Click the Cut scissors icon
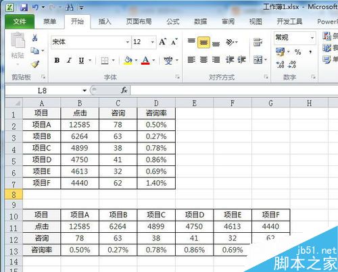Screen dimensions: 338x272 click(x=35, y=38)
